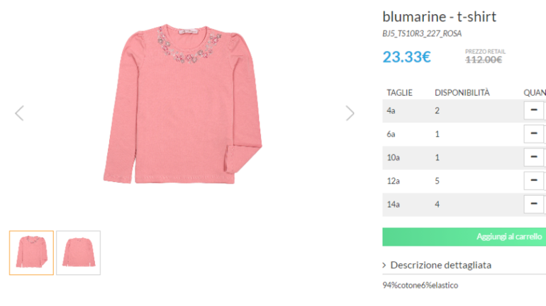Select the front view thumbnail

pyautogui.click(x=31, y=252)
